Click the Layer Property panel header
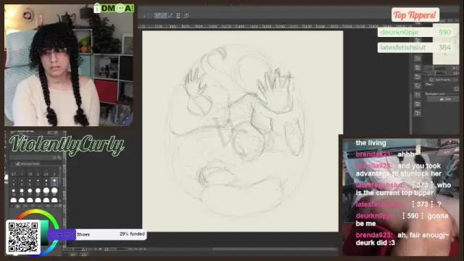 [x=441, y=80]
